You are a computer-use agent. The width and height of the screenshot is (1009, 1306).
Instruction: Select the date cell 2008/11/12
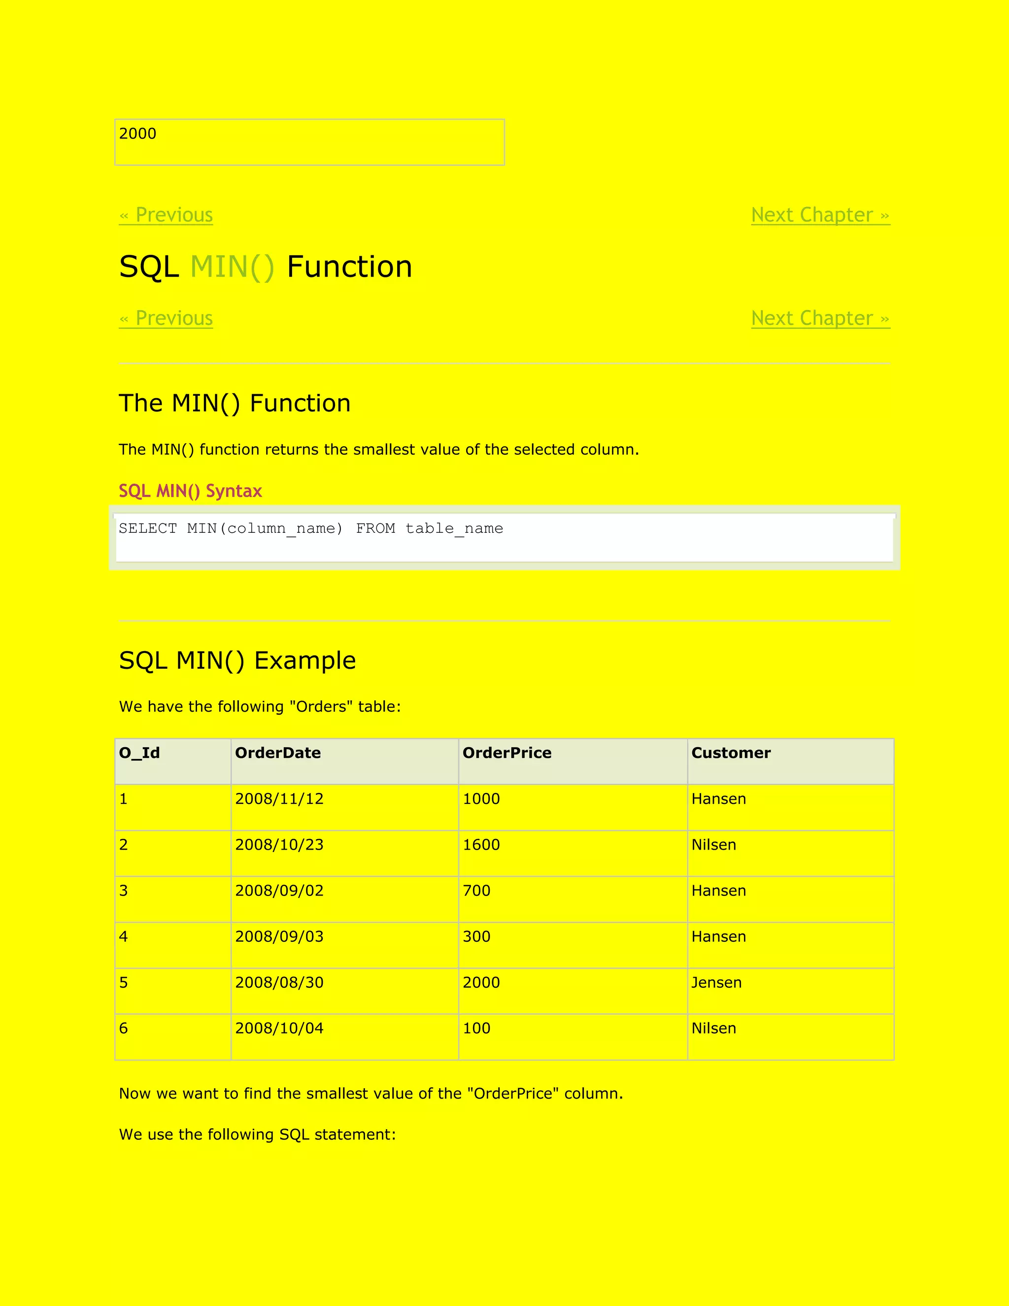coord(345,807)
